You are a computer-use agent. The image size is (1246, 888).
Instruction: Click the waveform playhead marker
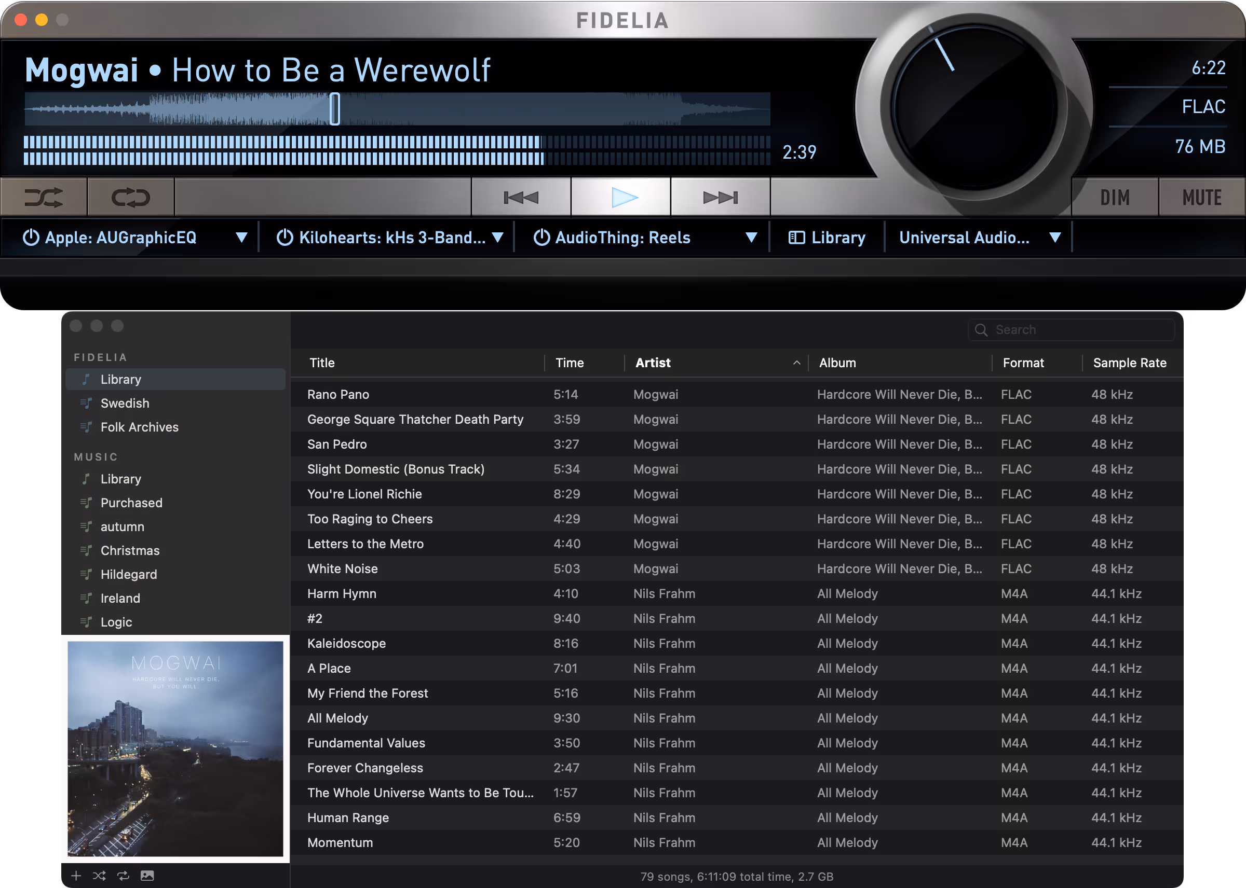[x=335, y=109]
